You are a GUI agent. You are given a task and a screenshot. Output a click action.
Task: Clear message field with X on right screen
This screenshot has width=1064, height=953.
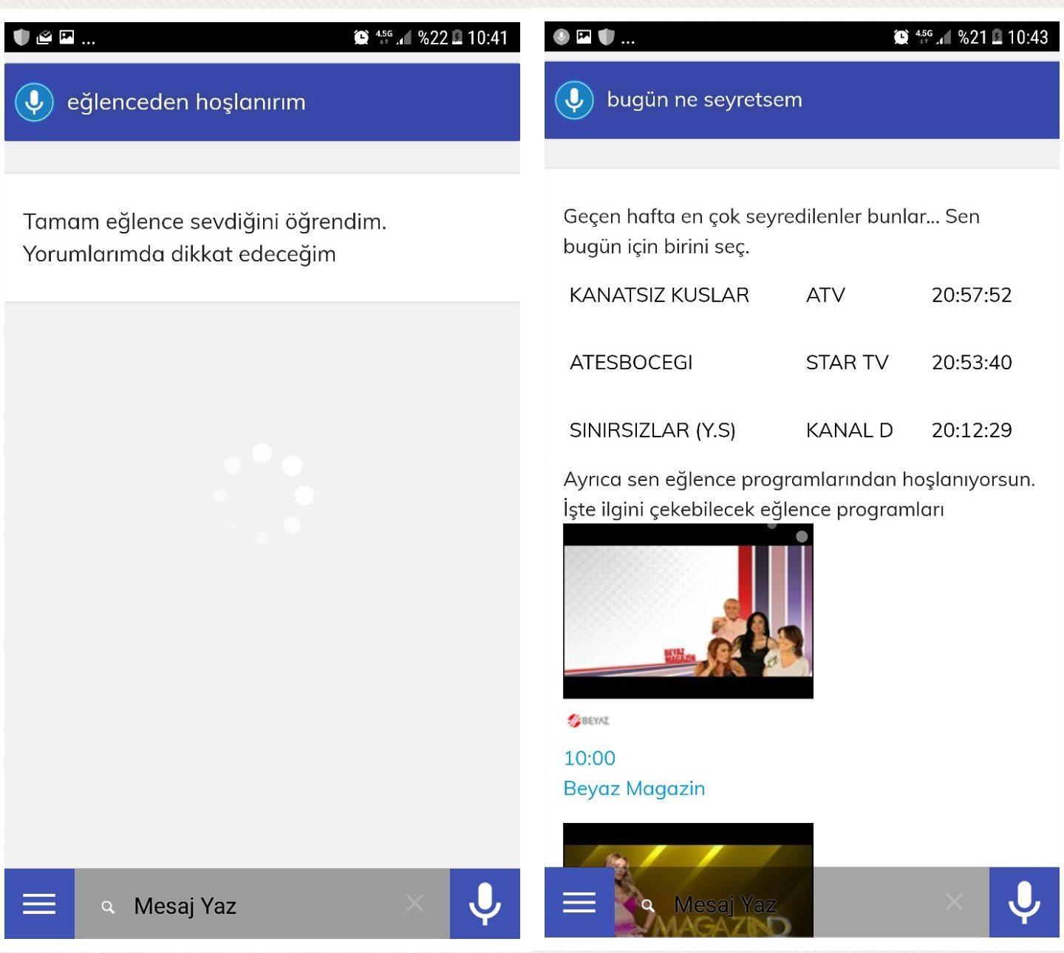[954, 901]
